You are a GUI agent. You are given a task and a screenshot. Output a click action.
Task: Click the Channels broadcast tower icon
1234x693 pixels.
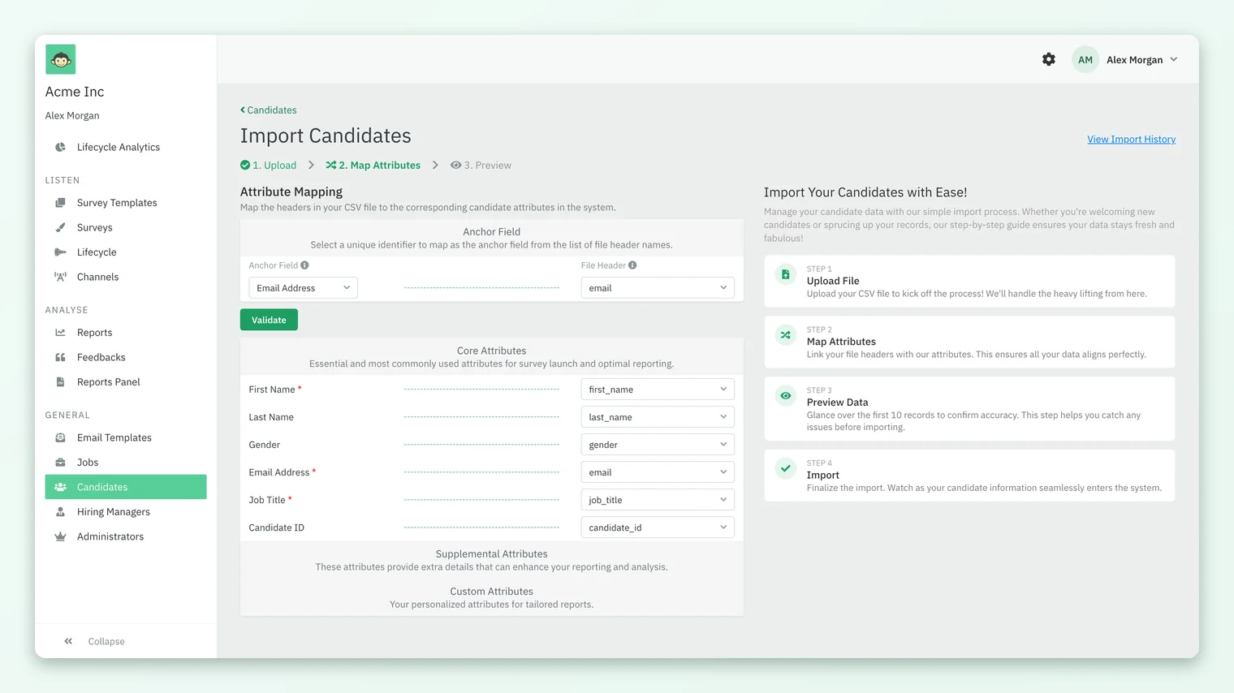[x=60, y=277]
